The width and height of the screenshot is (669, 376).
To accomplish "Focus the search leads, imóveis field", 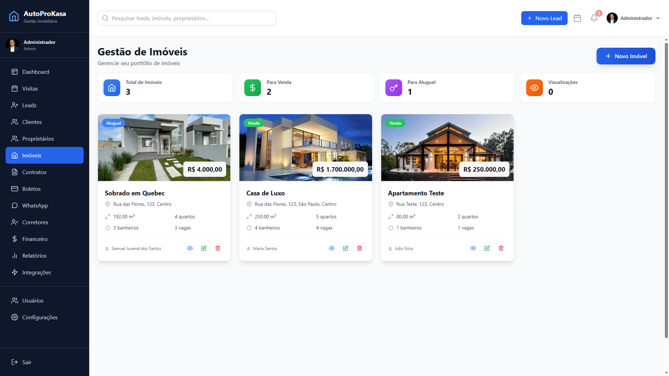I will (x=186, y=18).
